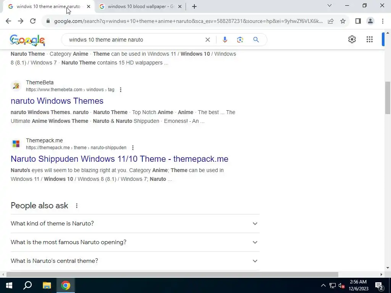Open 'naruto Windows Themes' result link
Screen dimensions: 391x293
click(57, 101)
